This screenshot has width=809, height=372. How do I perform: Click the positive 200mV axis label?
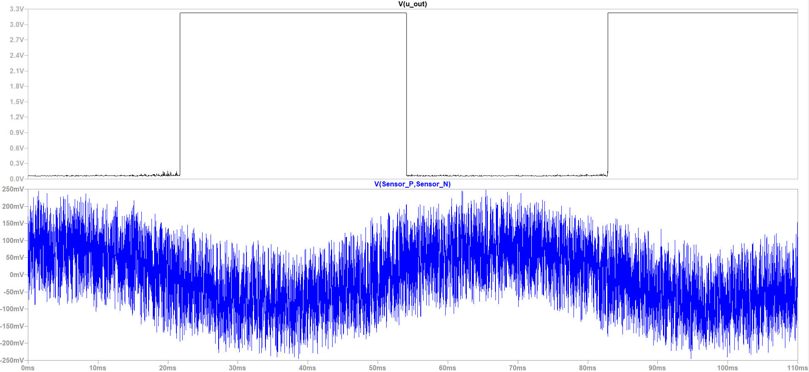coord(13,206)
